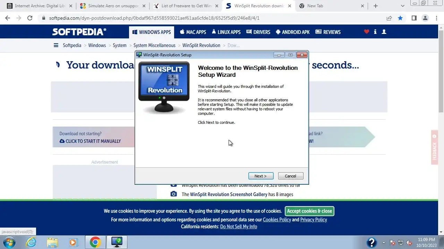Click Softpedia user account icon
The width and height of the screenshot is (444, 249).
pos(384,32)
